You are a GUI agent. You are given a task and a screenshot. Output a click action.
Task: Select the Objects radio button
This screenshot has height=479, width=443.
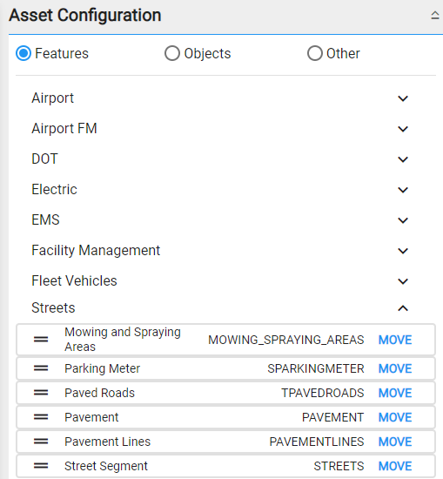(x=172, y=53)
